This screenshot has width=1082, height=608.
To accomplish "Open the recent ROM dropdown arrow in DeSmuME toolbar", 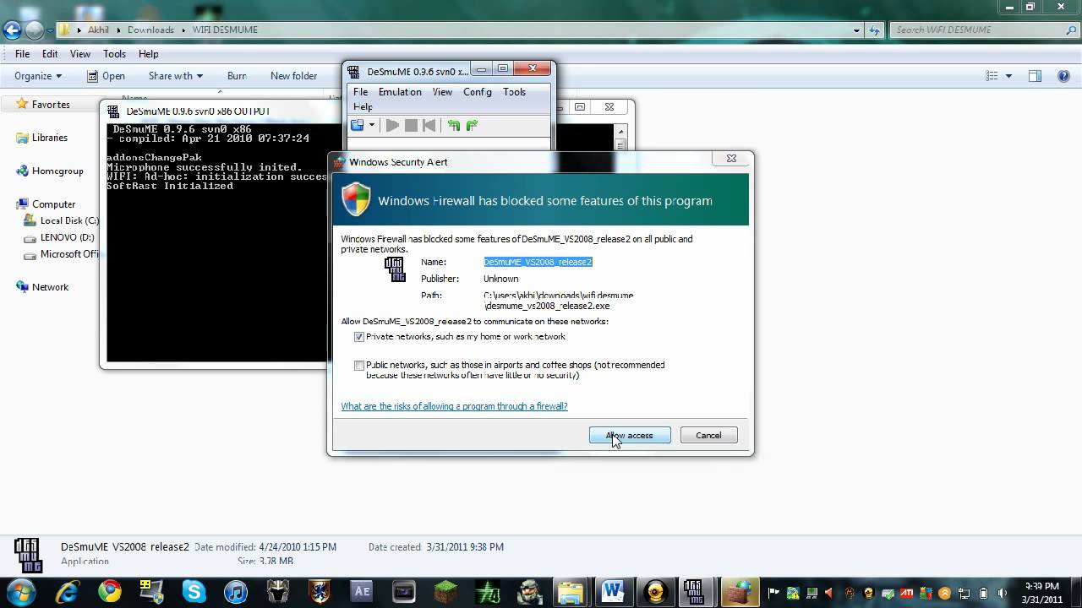I will [371, 125].
